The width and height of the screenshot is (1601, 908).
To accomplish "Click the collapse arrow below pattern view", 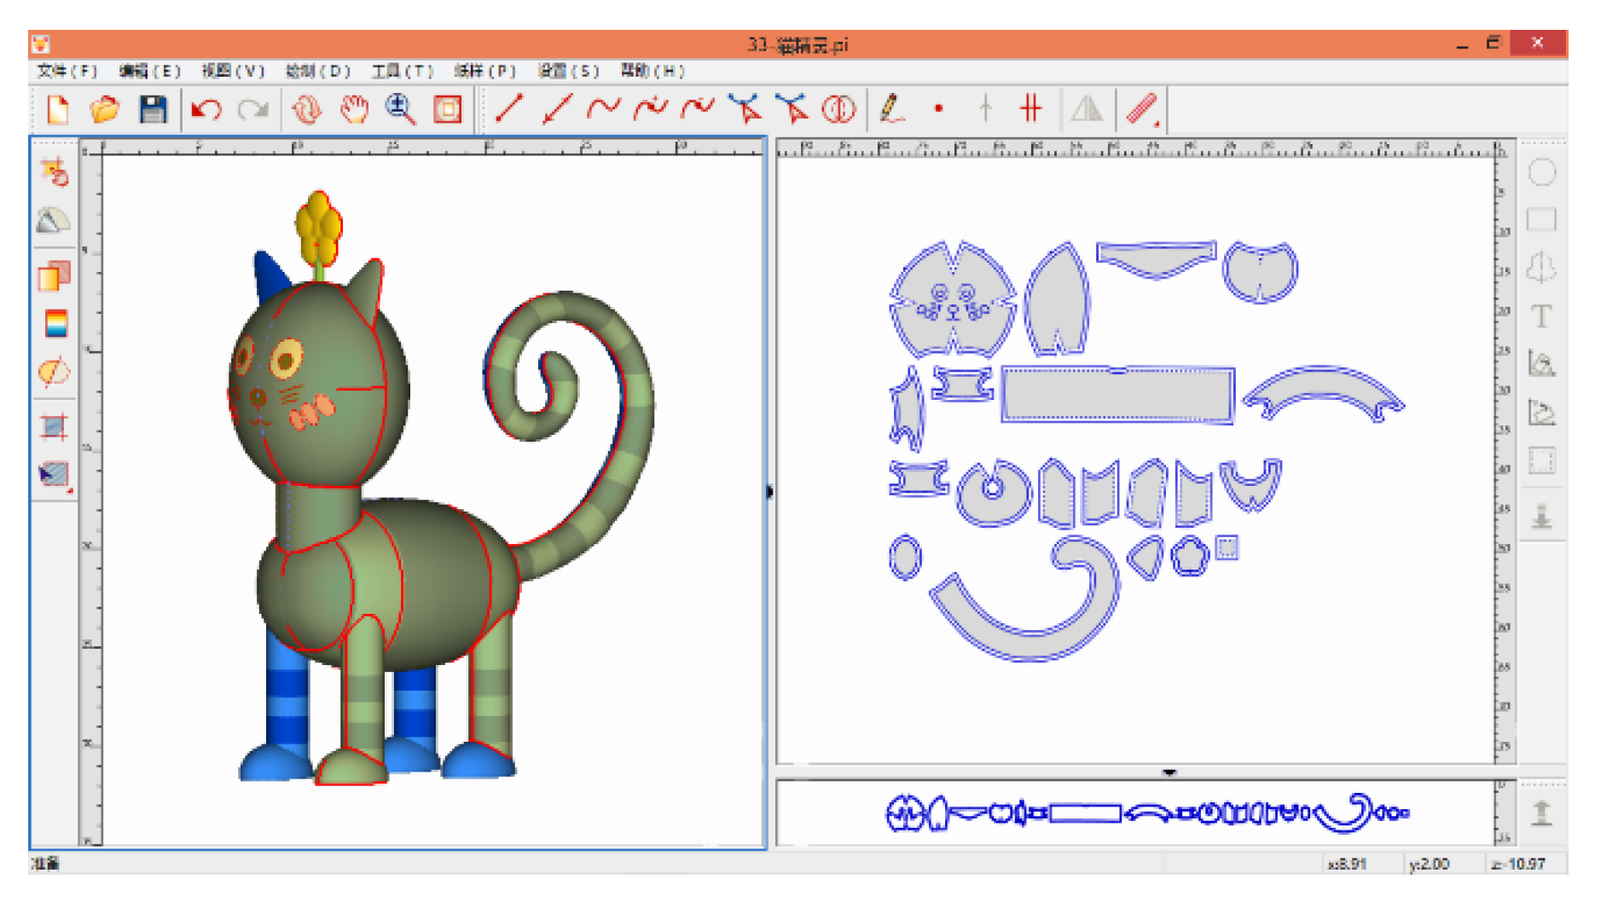I will tap(1169, 772).
